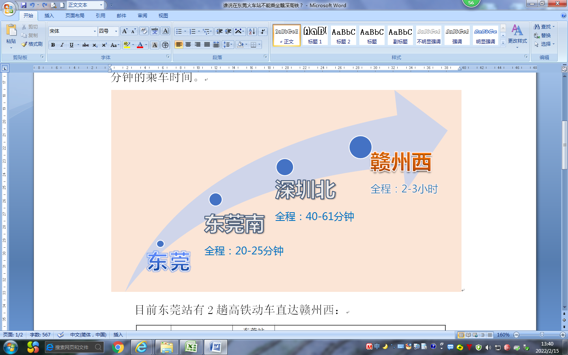Toggle insert/overtype mode (插入) in status bar

118,335
